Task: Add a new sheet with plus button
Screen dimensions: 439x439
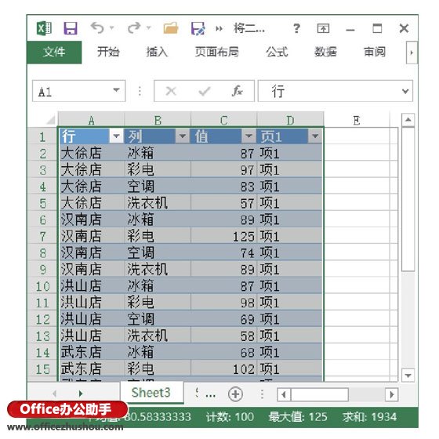Action: (x=235, y=394)
